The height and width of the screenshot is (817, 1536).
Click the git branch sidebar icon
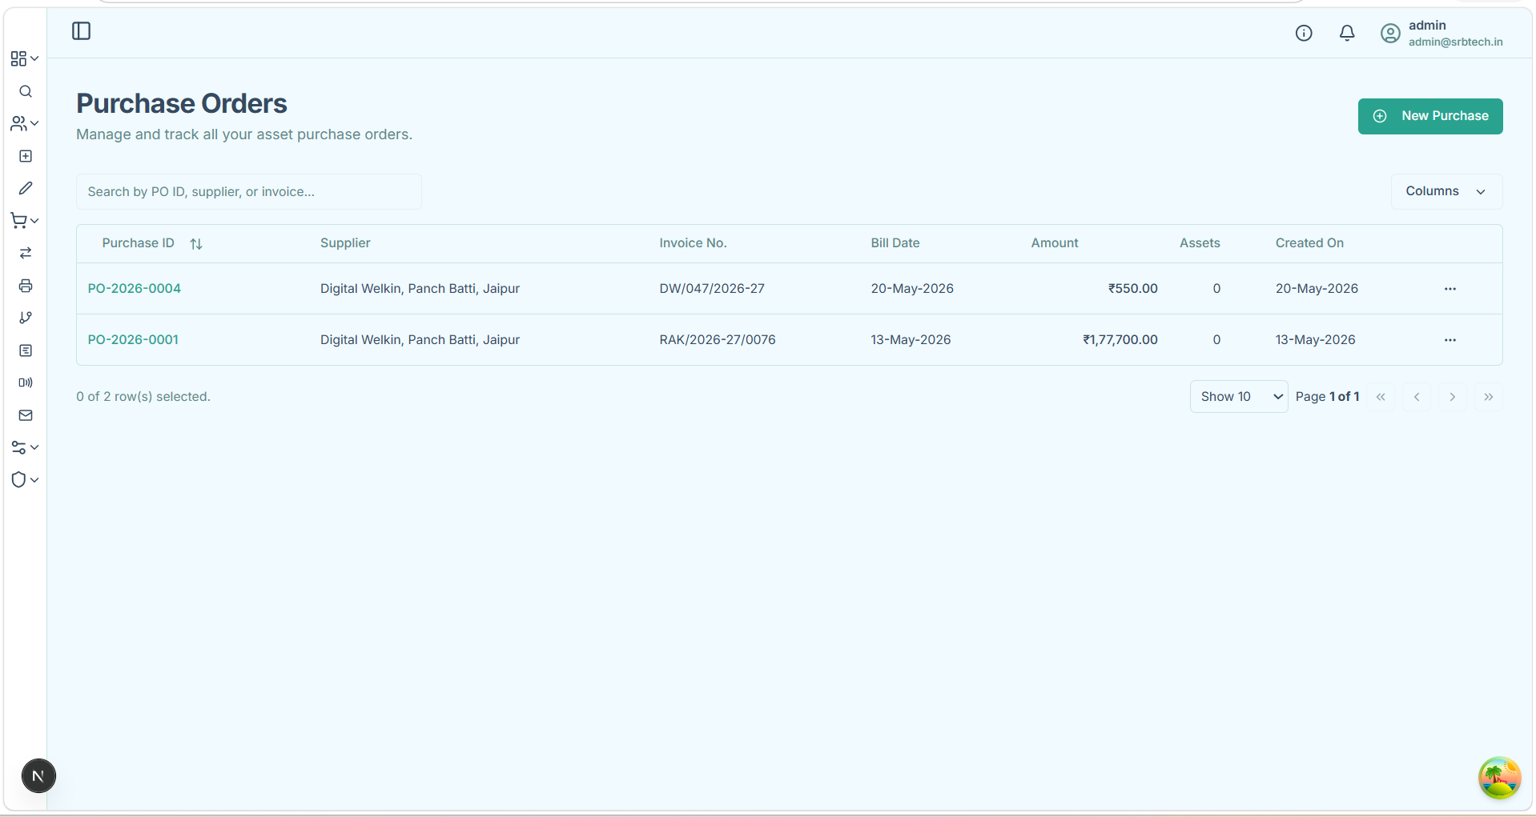[26, 318]
